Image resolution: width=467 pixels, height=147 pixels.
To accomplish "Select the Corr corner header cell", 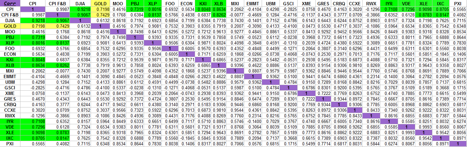I will click(x=10, y=3).
